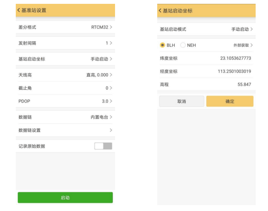Toggle the 记录原始数据 switch
268x211 pixels.
point(103,146)
